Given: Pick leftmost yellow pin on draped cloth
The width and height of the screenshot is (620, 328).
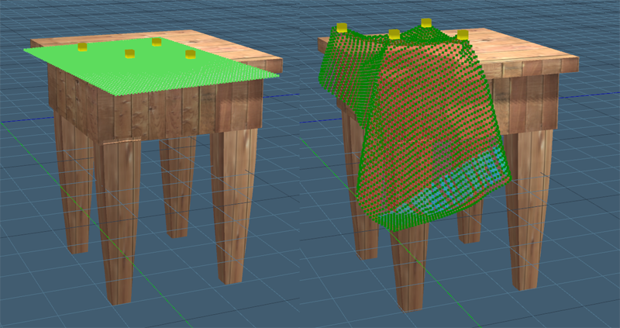Looking at the screenshot, I should [x=342, y=28].
